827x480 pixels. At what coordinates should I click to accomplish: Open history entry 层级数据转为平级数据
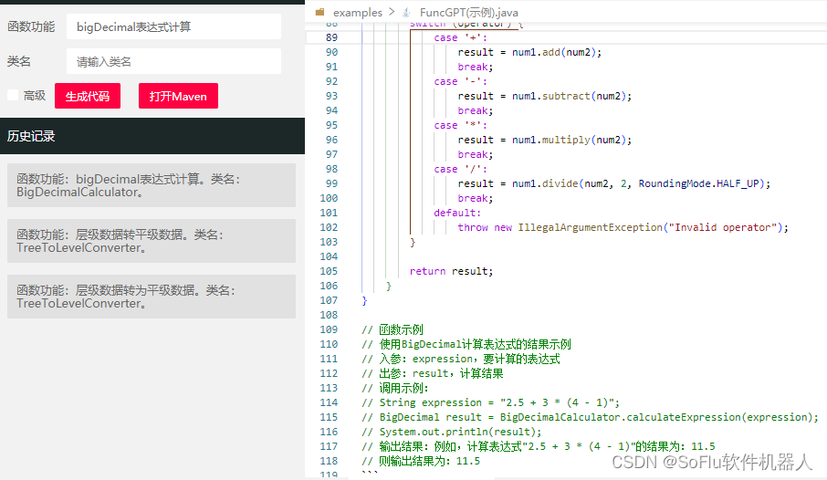pos(152,297)
